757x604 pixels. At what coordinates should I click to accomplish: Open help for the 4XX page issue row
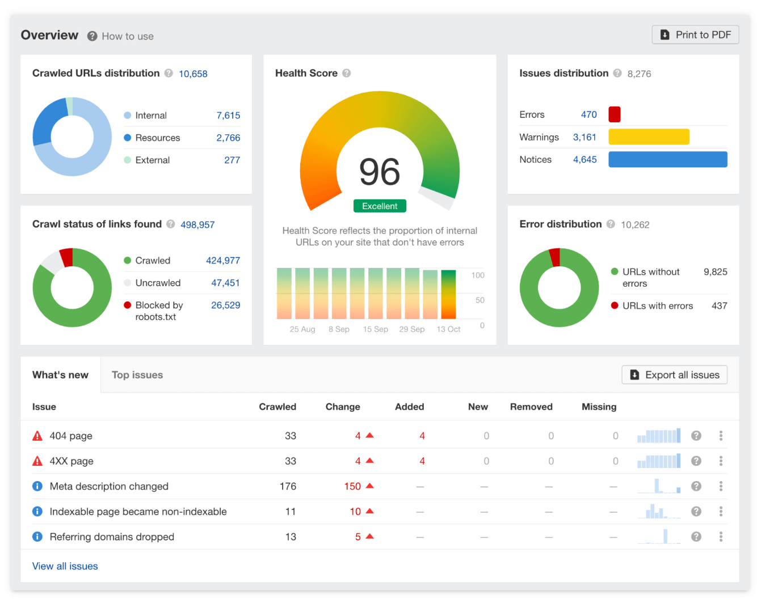pos(696,461)
